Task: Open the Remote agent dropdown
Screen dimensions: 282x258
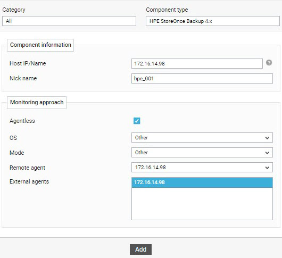Action: click(x=202, y=168)
